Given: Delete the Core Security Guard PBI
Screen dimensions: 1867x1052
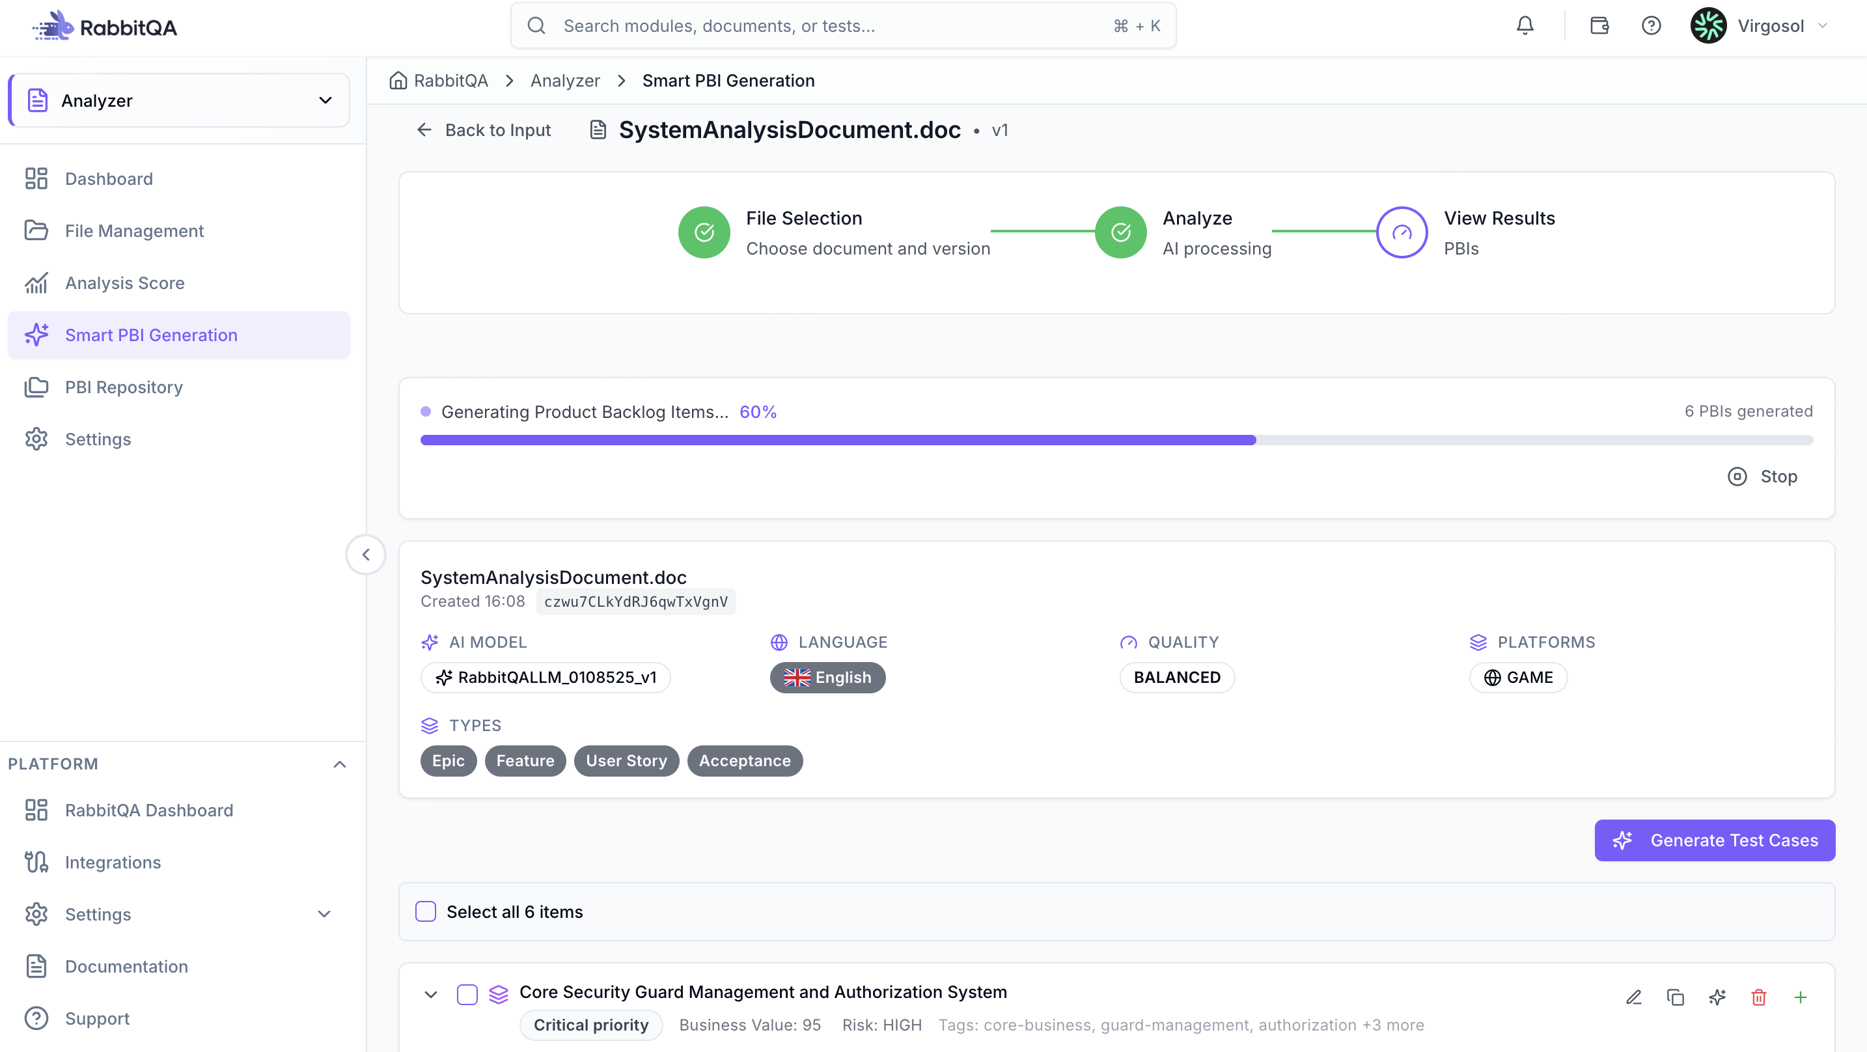Looking at the screenshot, I should point(1758,997).
